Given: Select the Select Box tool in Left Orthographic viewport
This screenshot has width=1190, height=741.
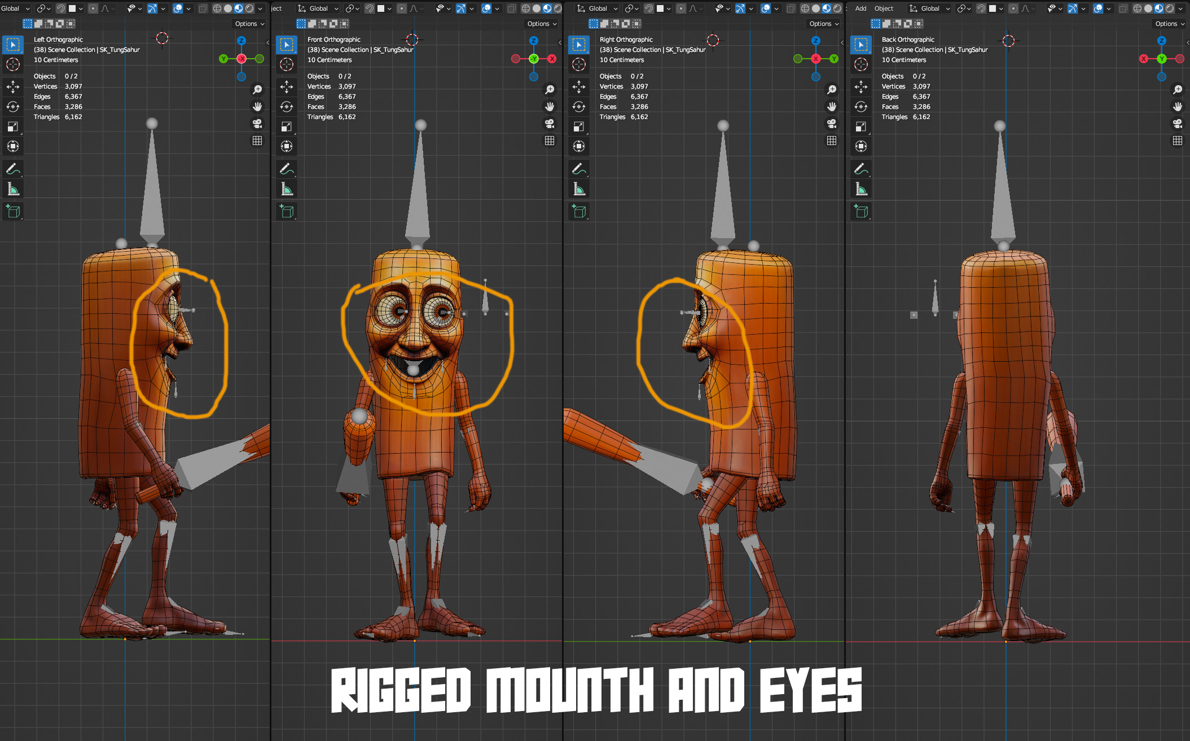Looking at the screenshot, I should (x=13, y=45).
